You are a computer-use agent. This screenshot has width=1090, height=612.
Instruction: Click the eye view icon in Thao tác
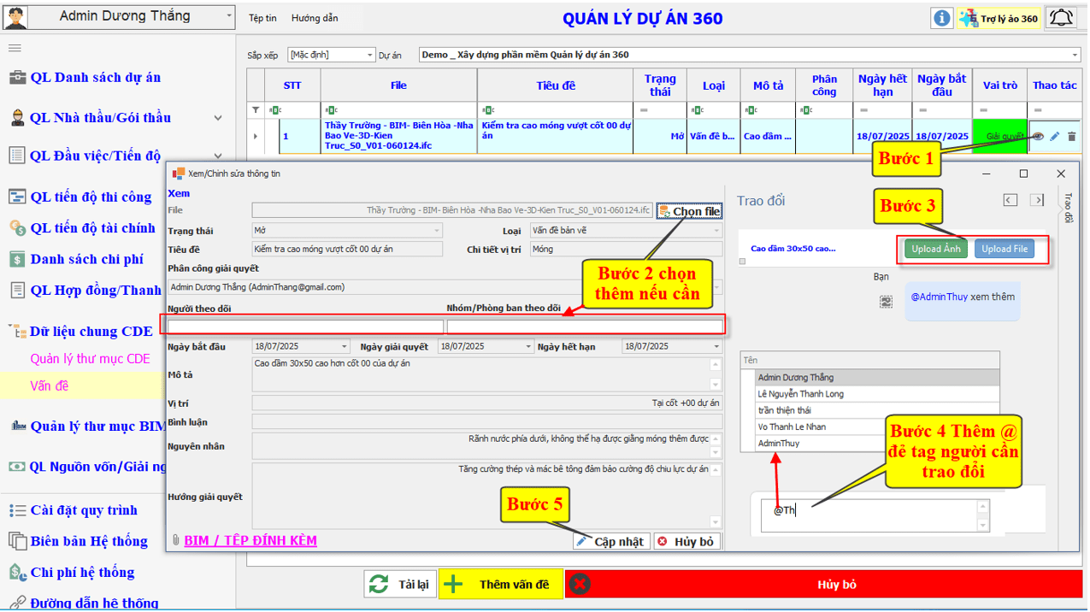[1039, 136]
